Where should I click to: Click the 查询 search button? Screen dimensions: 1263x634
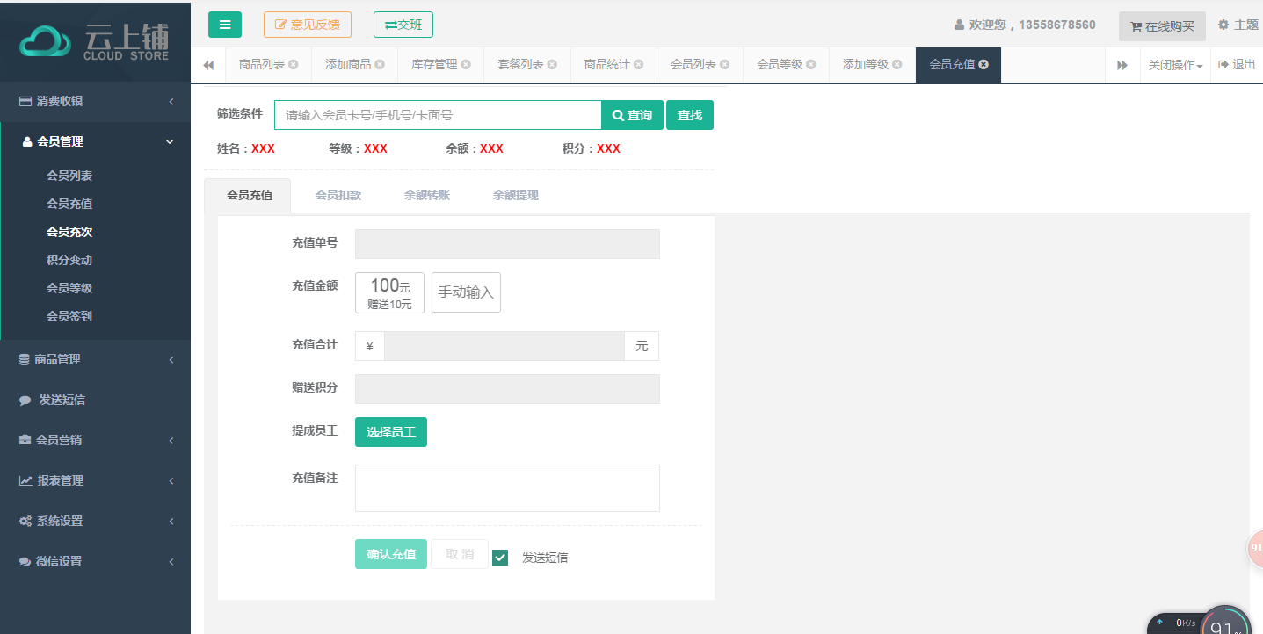pos(632,115)
